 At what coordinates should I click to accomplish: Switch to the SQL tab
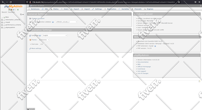(x=45, y=9)
